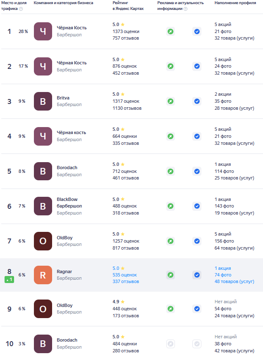Click the green advertising icon for Ragnar

coord(170,275)
